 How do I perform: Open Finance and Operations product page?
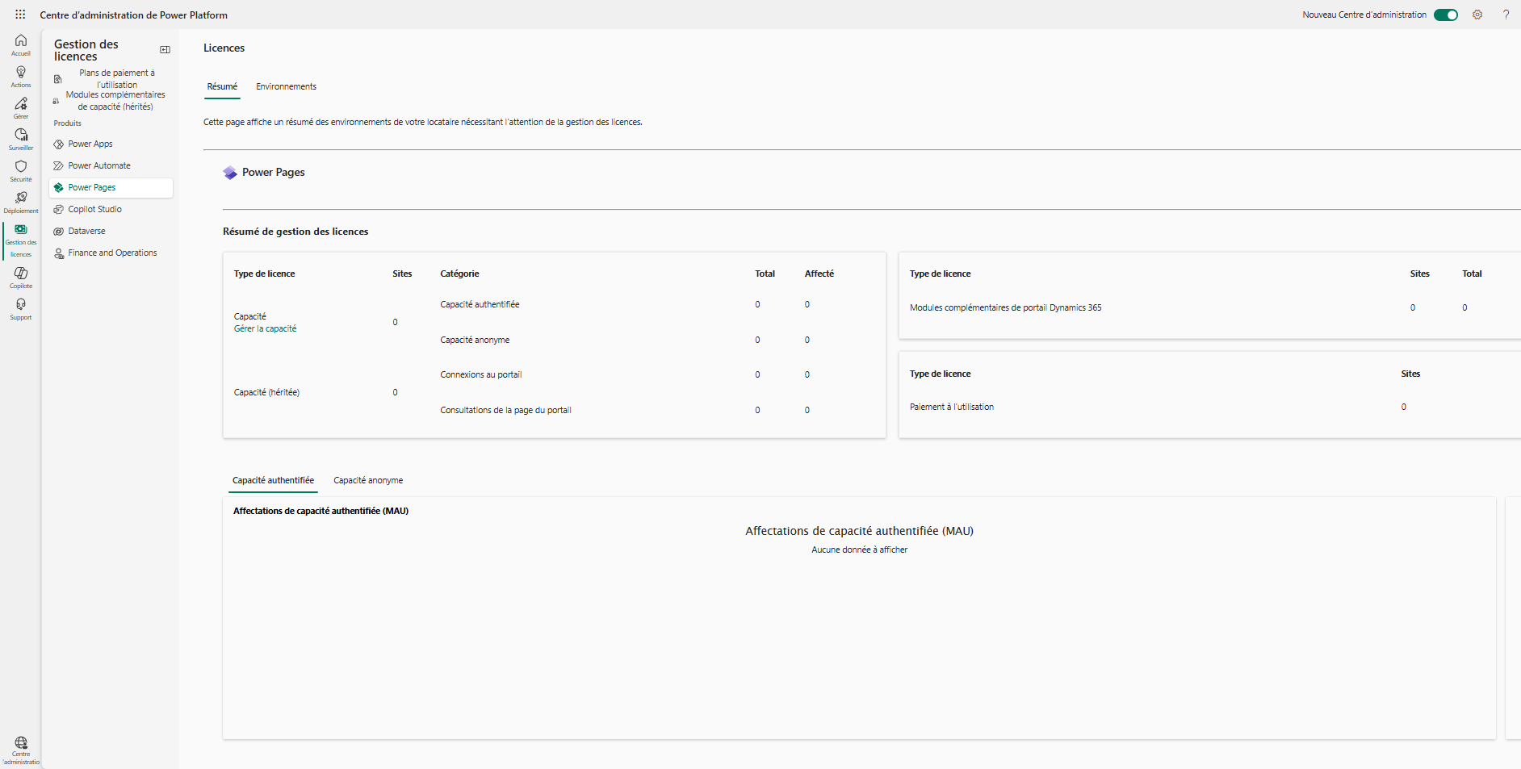[111, 253]
